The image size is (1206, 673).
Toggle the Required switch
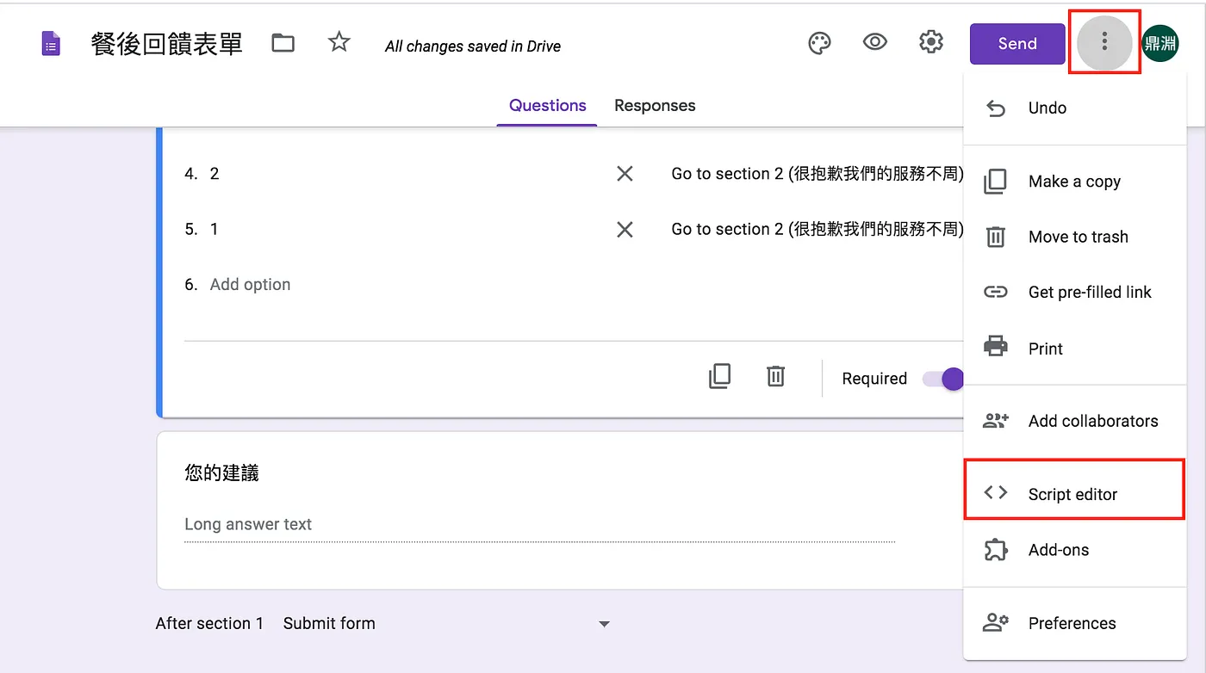pyautogui.click(x=942, y=379)
